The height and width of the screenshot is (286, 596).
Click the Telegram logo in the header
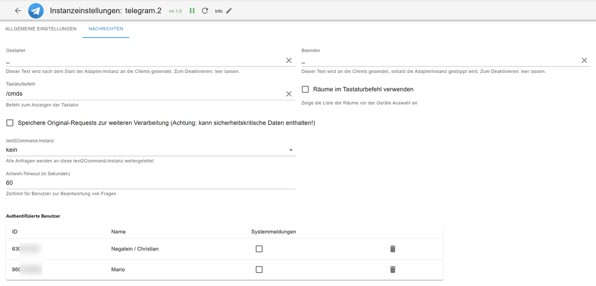click(35, 10)
